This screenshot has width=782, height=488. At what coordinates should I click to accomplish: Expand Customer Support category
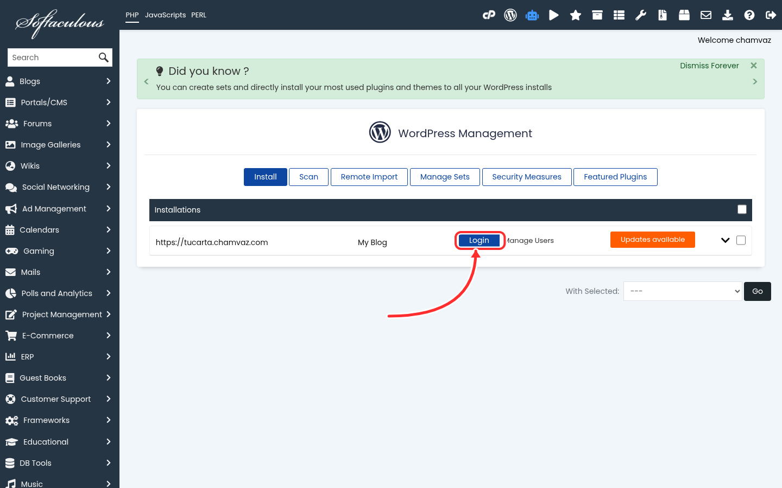tap(109, 399)
